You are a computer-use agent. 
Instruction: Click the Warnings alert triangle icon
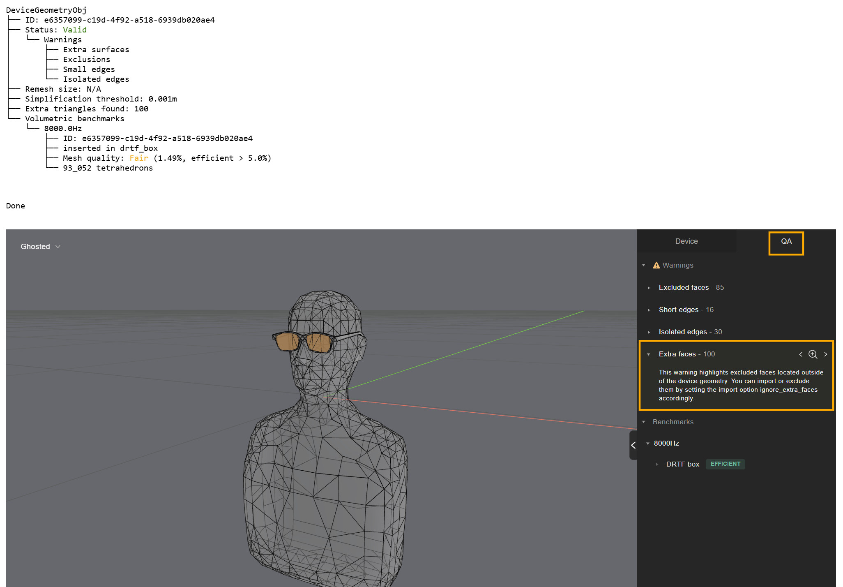[656, 266]
